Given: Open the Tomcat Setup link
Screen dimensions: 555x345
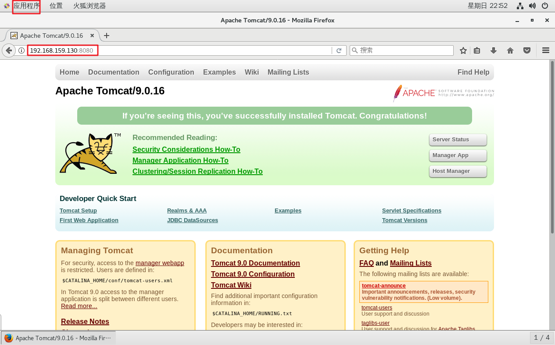Looking at the screenshot, I should click(78, 211).
